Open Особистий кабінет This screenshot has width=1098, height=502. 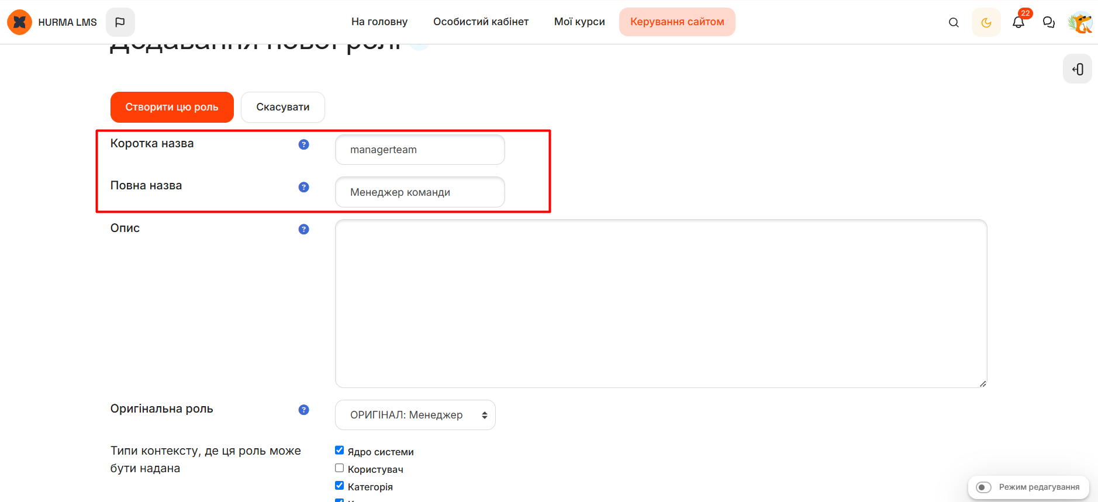pyautogui.click(x=481, y=22)
